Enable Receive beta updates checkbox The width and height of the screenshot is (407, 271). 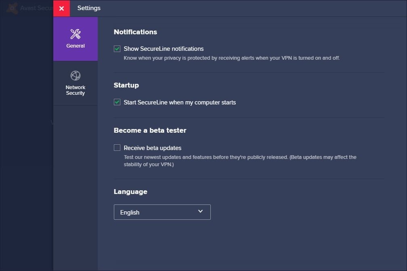(117, 148)
